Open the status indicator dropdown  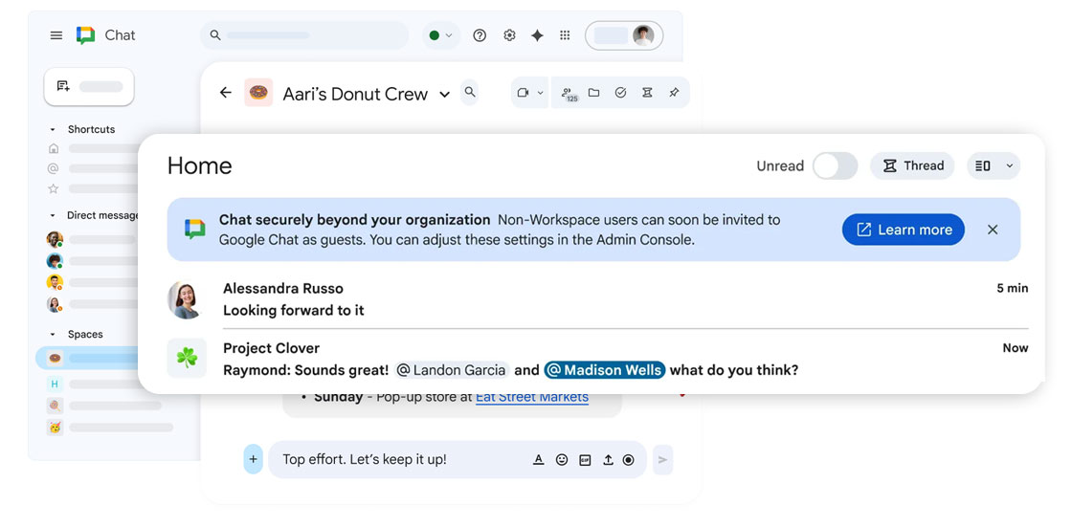click(x=440, y=35)
